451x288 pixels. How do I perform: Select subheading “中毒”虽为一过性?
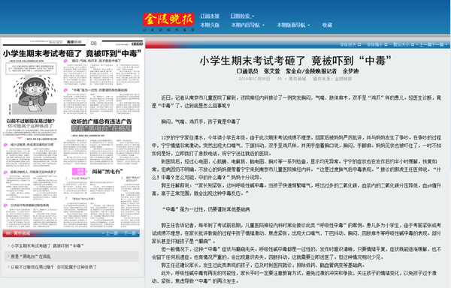click(x=206, y=209)
